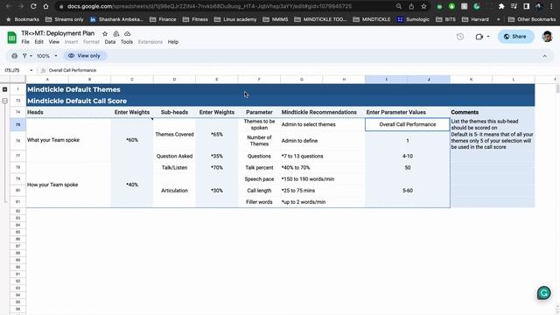Viewport: 560px width, 315px height.
Task: Click the document title TR<>MT: Deployment Plan
Action: pyautogui.click(x=58, y=33)
